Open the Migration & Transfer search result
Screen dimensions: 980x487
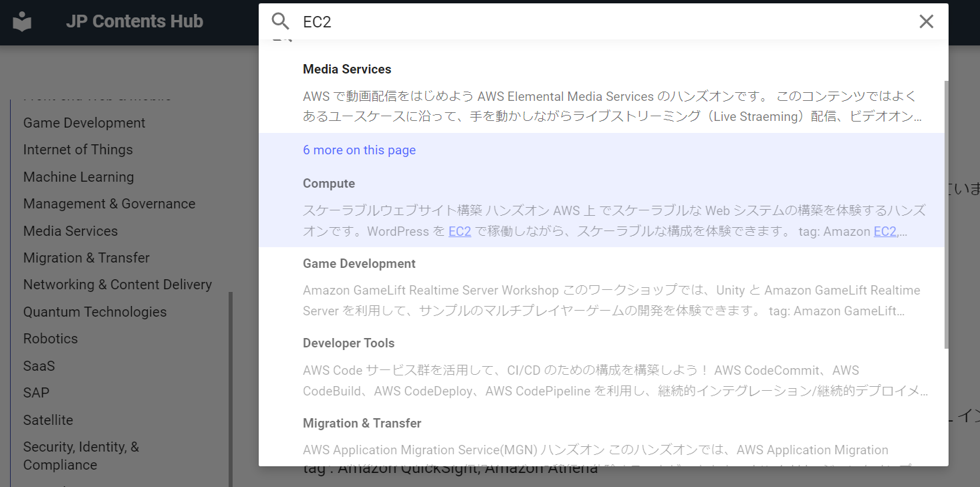(x=602, y=437)
